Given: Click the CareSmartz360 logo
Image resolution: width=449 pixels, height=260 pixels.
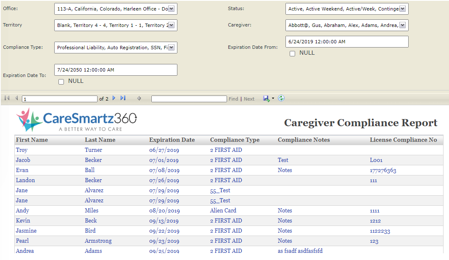Looking at the screenshot, I should pos(77,119).
